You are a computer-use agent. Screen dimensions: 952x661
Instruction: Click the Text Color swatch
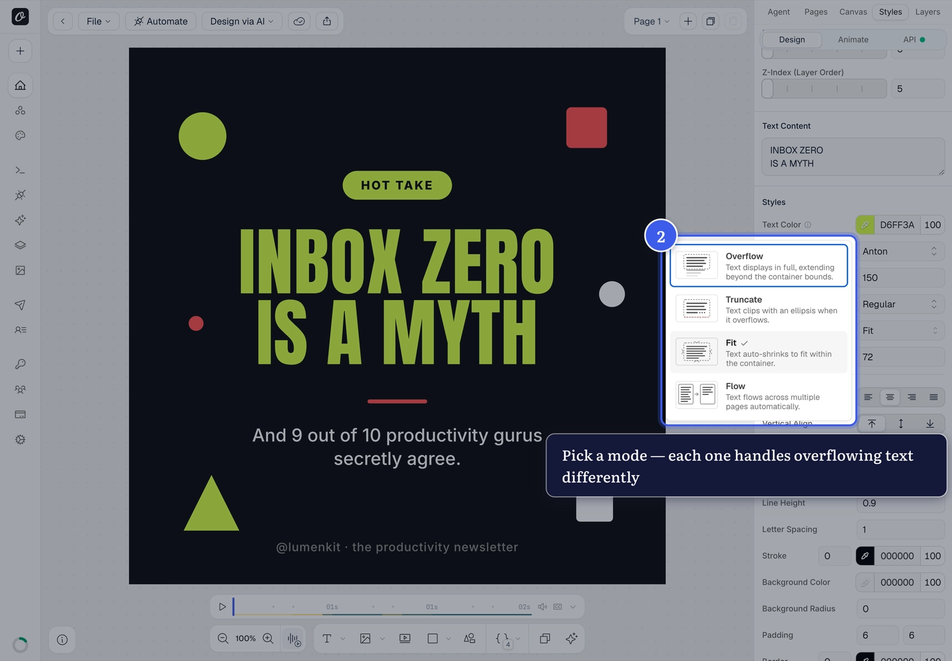pyautogui.click(x=865, y=225)
